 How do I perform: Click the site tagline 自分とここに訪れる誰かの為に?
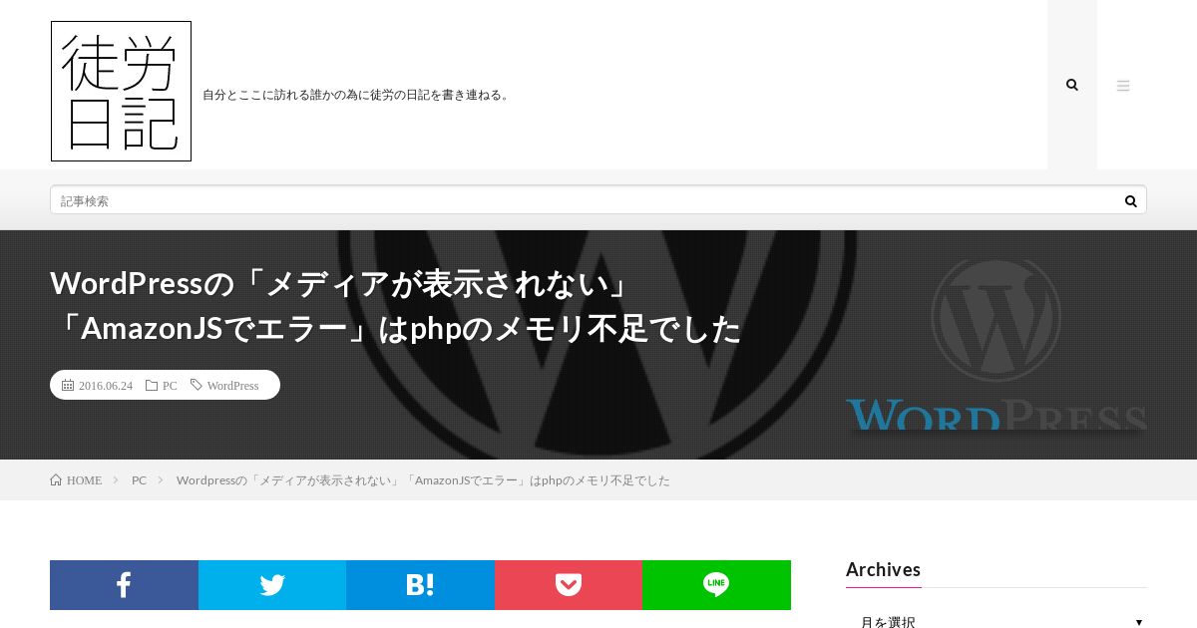point(357,95)
